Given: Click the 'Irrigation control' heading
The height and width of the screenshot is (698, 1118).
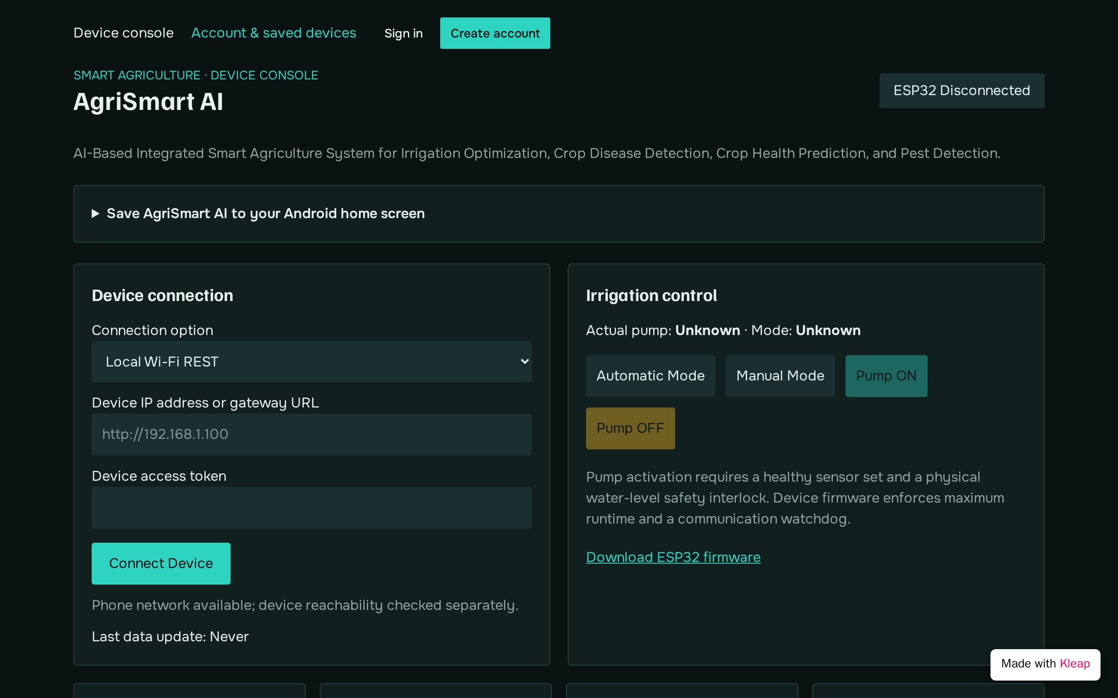Looking at the screenshot, I should click(x=652, y=295).
